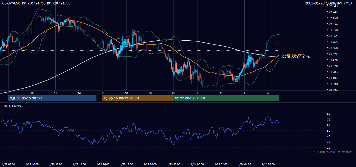The image size is (356, 167).
Task: Click RSI axis level 70
Action: (328, 119)
